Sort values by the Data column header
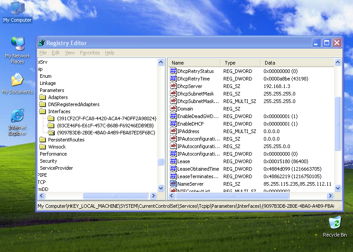The image size is (353, 252). click(297, 63)
